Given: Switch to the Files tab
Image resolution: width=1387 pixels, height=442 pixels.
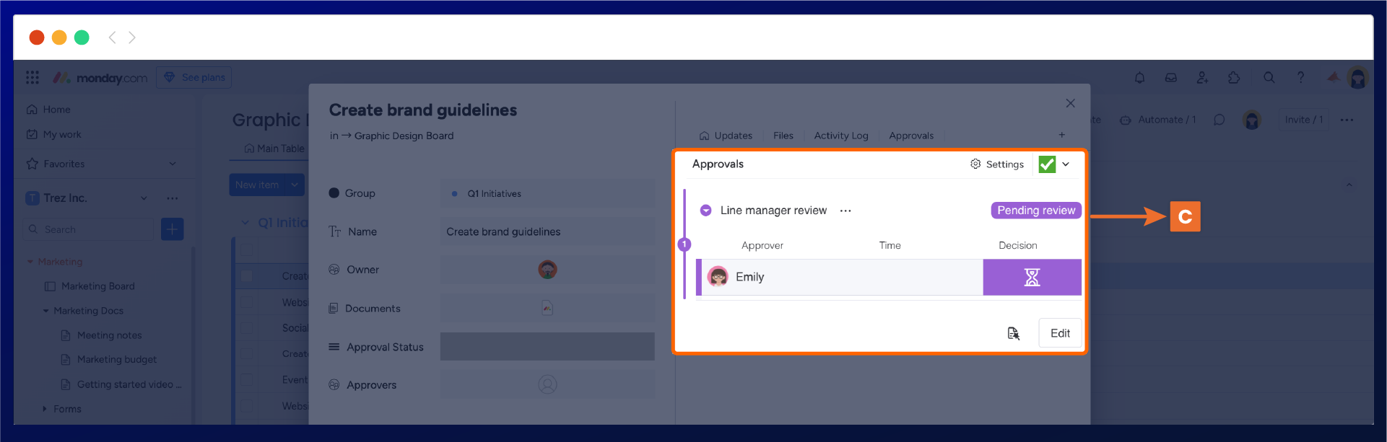Looking at the screenshot, I should 783,136.
